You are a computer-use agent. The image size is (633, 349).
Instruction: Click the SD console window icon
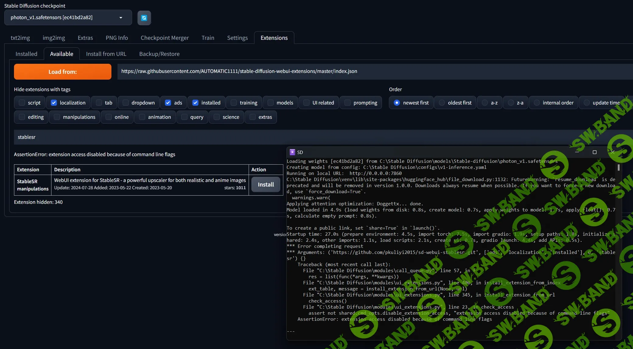[x=292, y=152]
